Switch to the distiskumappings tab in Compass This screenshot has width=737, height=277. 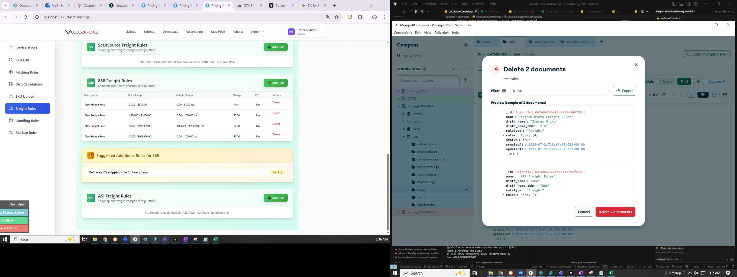coord(577,42)
